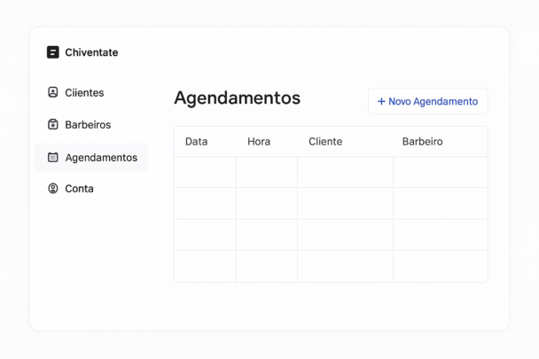Click the Agendamentos calendar icon in sidebar

[x=53, y=157]
